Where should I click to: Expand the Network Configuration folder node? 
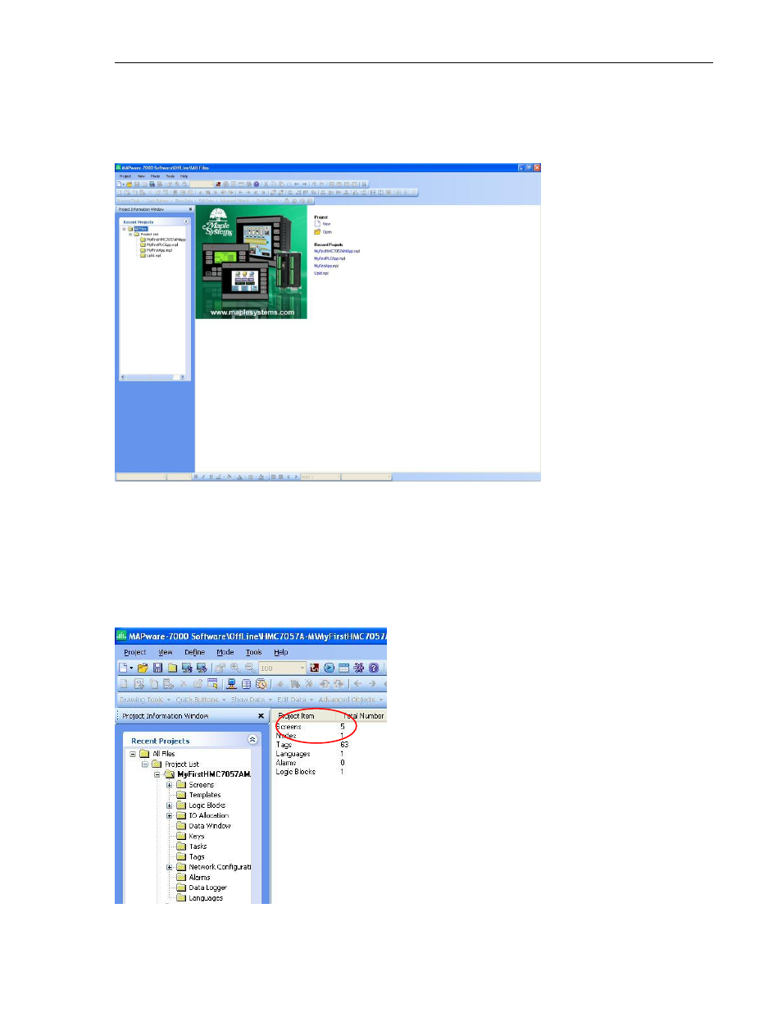coord(170,867)
